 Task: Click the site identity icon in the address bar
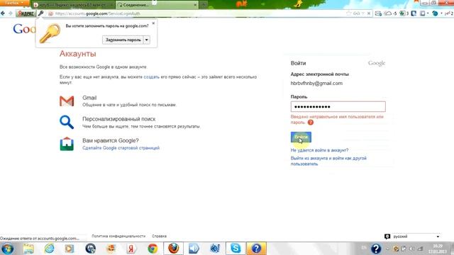click(50, 13)
